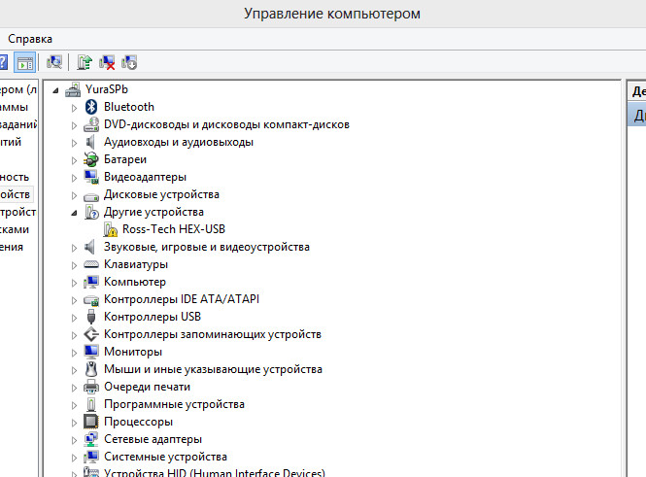Click the speaker icon beside Аудиовходы и аудиовыходы

(90, 142)
